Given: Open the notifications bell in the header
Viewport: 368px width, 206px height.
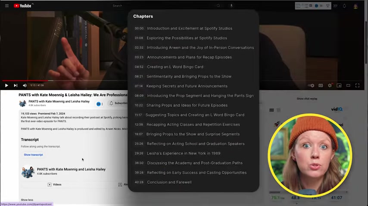Looking at the screenshot, I should click(x=344, y=6).
